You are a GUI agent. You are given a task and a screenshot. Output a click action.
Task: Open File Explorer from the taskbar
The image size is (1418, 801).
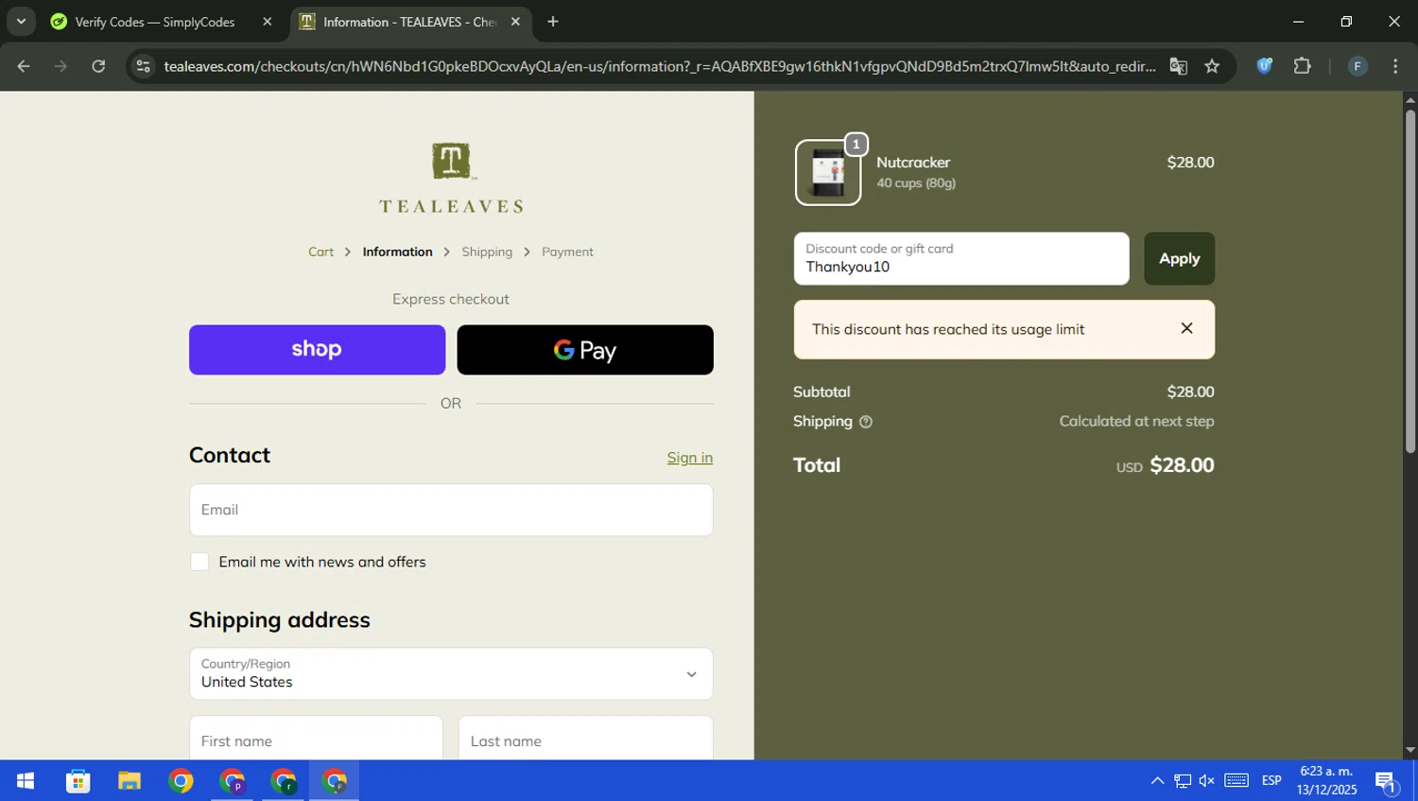(130, 781)
